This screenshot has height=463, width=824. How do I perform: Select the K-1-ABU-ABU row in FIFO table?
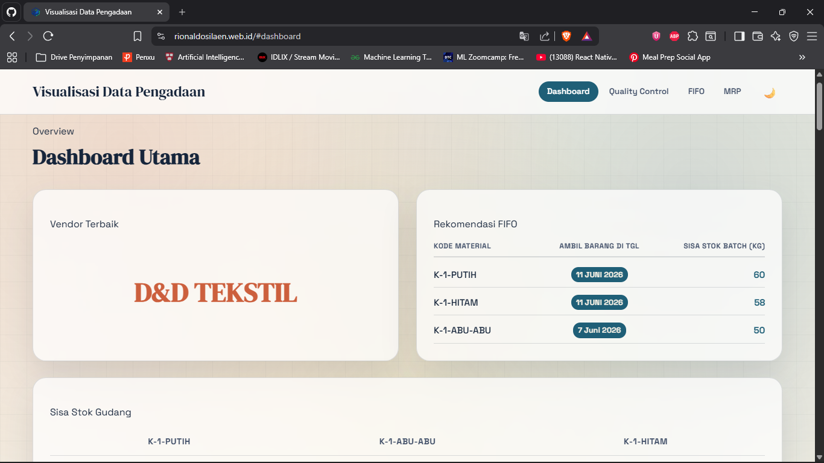599,330
